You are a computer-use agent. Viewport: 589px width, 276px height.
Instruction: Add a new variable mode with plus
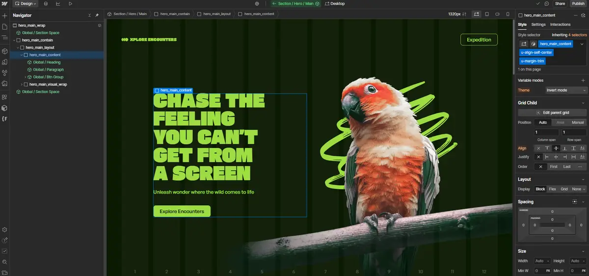[583, 80]
